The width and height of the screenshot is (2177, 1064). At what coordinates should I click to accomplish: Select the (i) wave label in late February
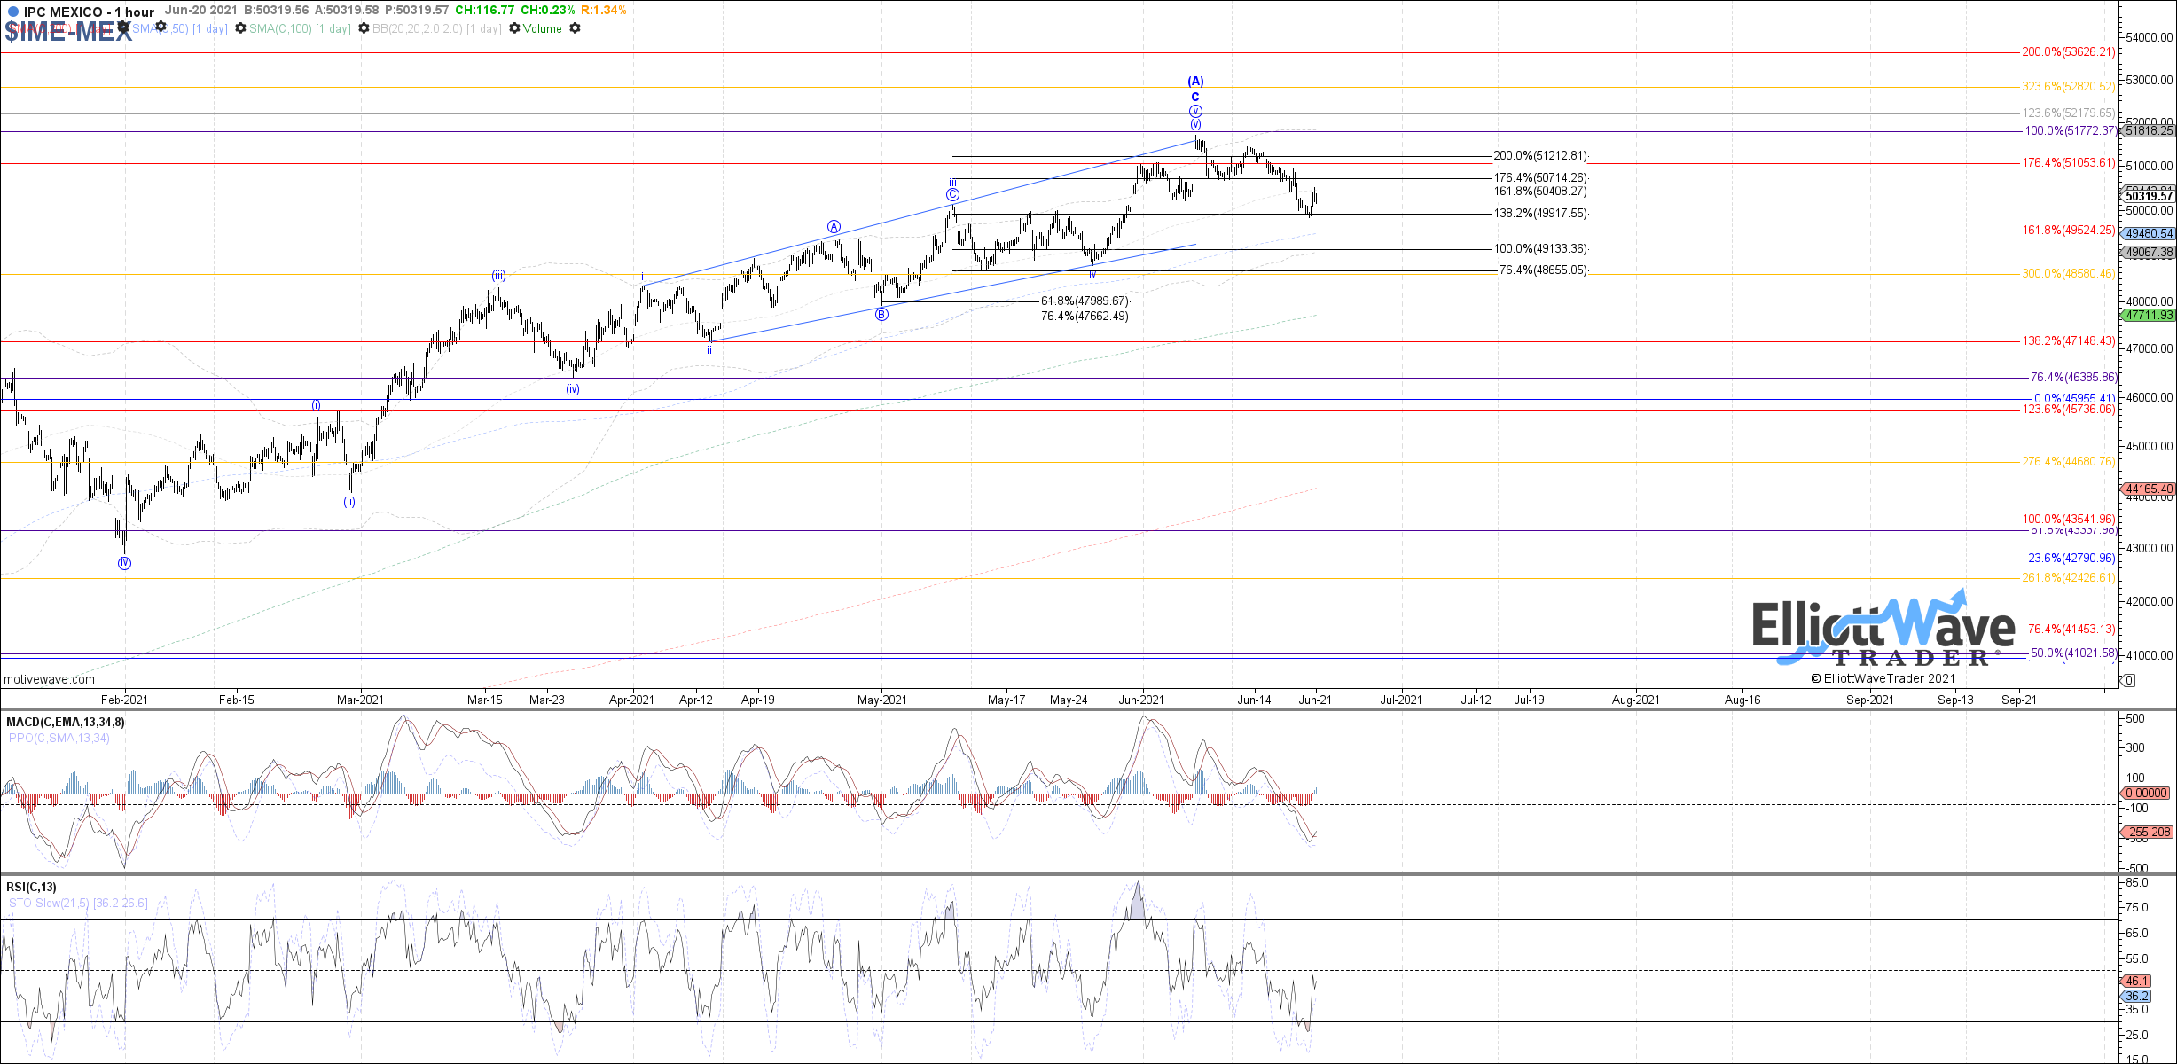(316, 405)
